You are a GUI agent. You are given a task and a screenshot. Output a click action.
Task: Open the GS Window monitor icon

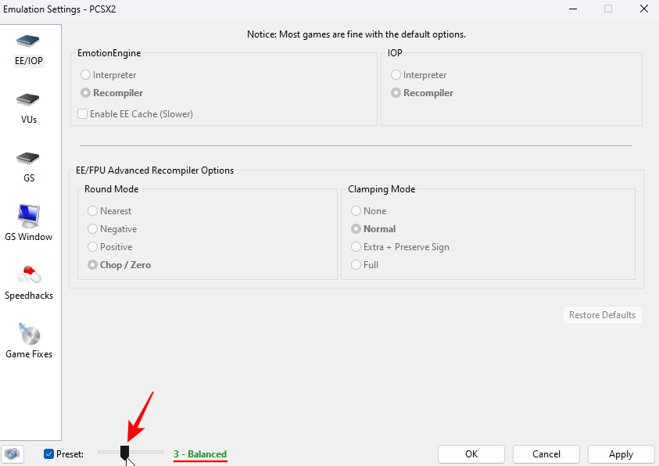pyautogui.click(x=29, y=216)
